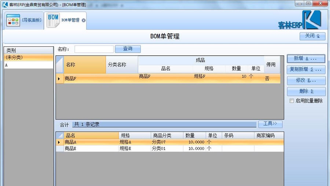Click the BOM document tab icon
Screen dimensions: 330x186
53,20
